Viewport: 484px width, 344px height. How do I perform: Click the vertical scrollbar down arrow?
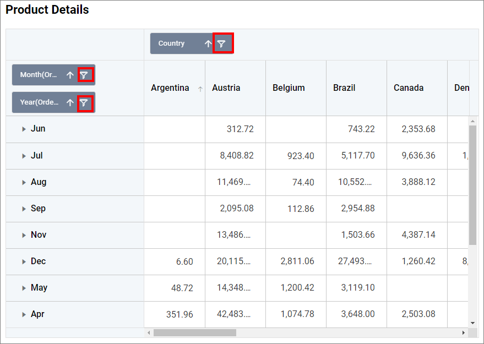(x=472, y=323)
